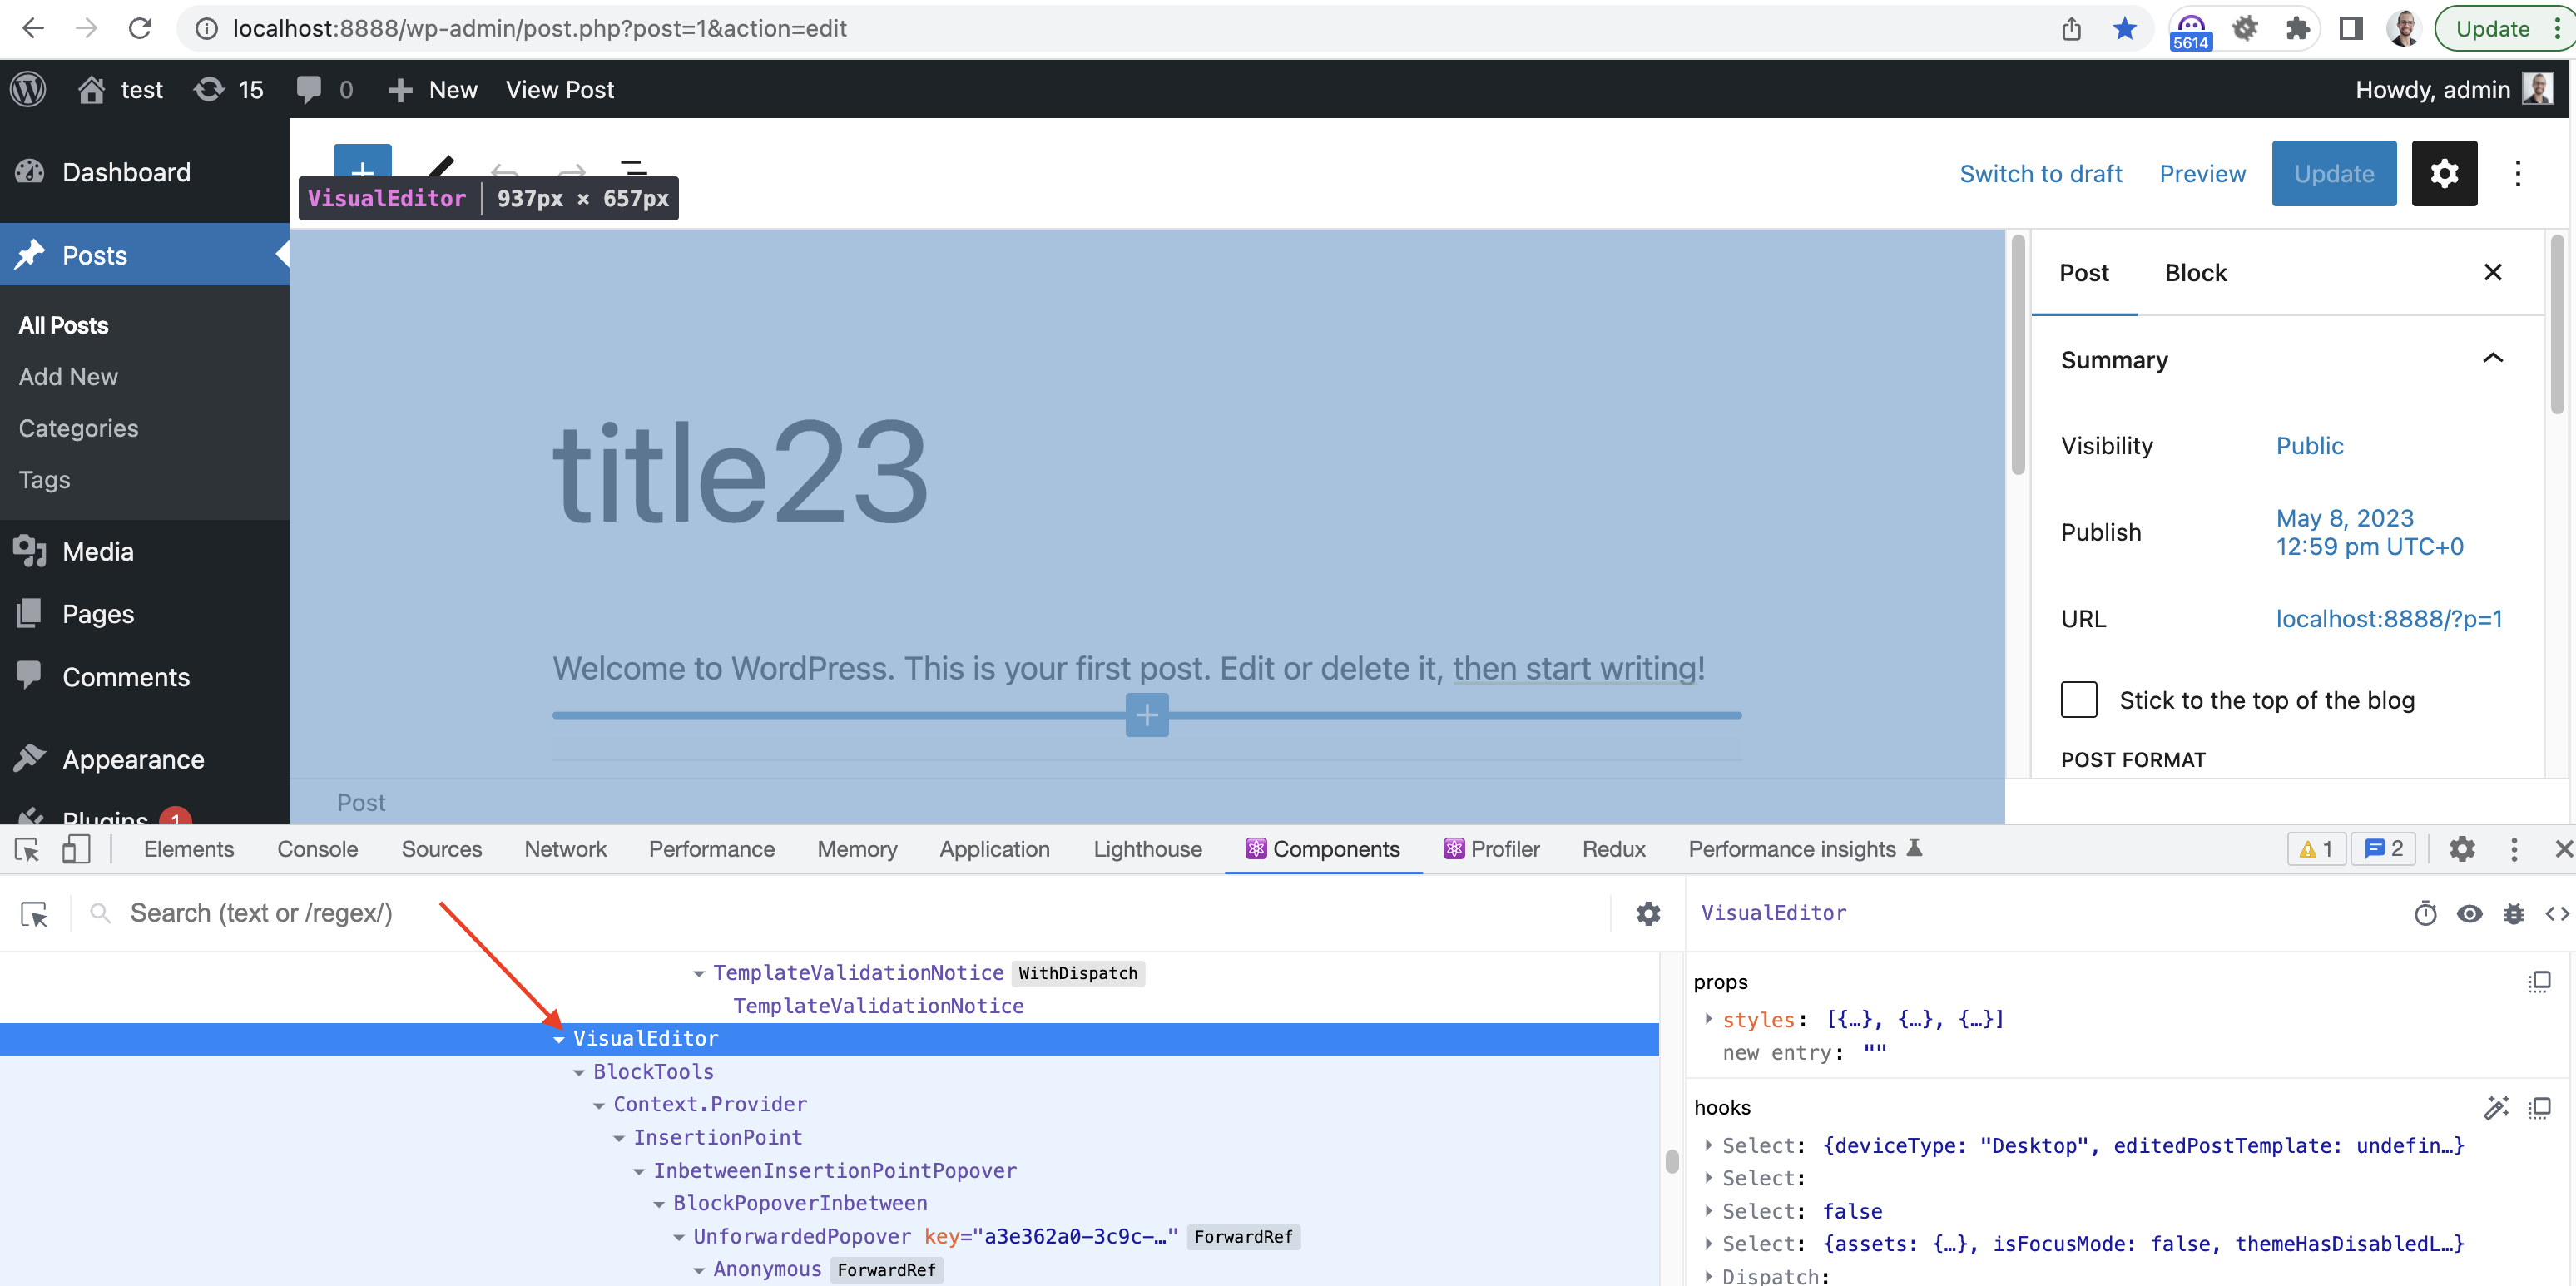
Task: Activate DevTools inspect element picker
Action: point(27,849)
